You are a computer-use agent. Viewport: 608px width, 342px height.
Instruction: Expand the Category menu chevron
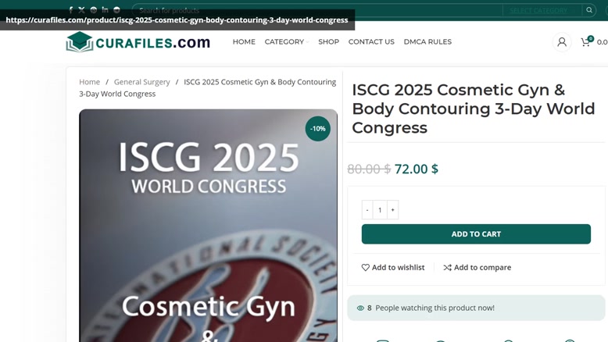tap(307, 42)
